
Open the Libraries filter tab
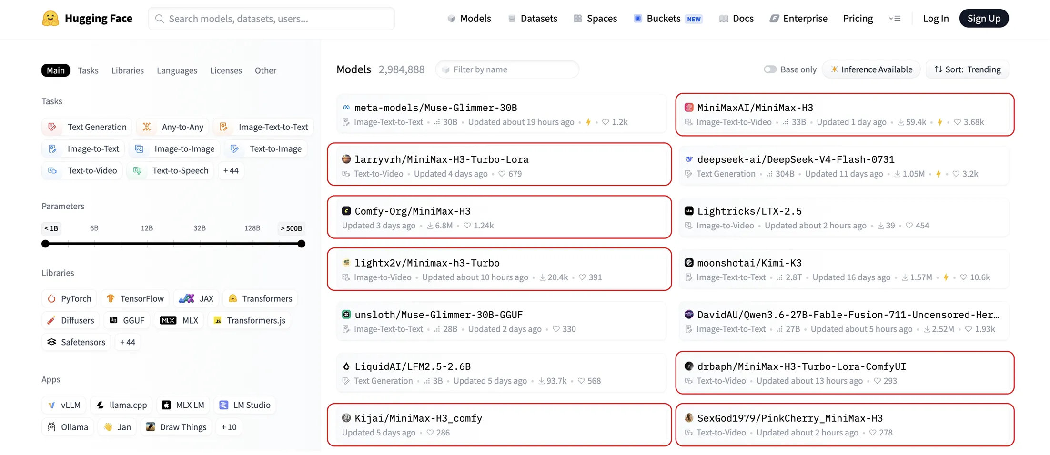128,70
